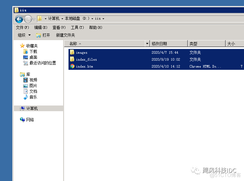The image size is (244, 181).
Task: Open the 工具(T) menu
Action: coord(77,27)
